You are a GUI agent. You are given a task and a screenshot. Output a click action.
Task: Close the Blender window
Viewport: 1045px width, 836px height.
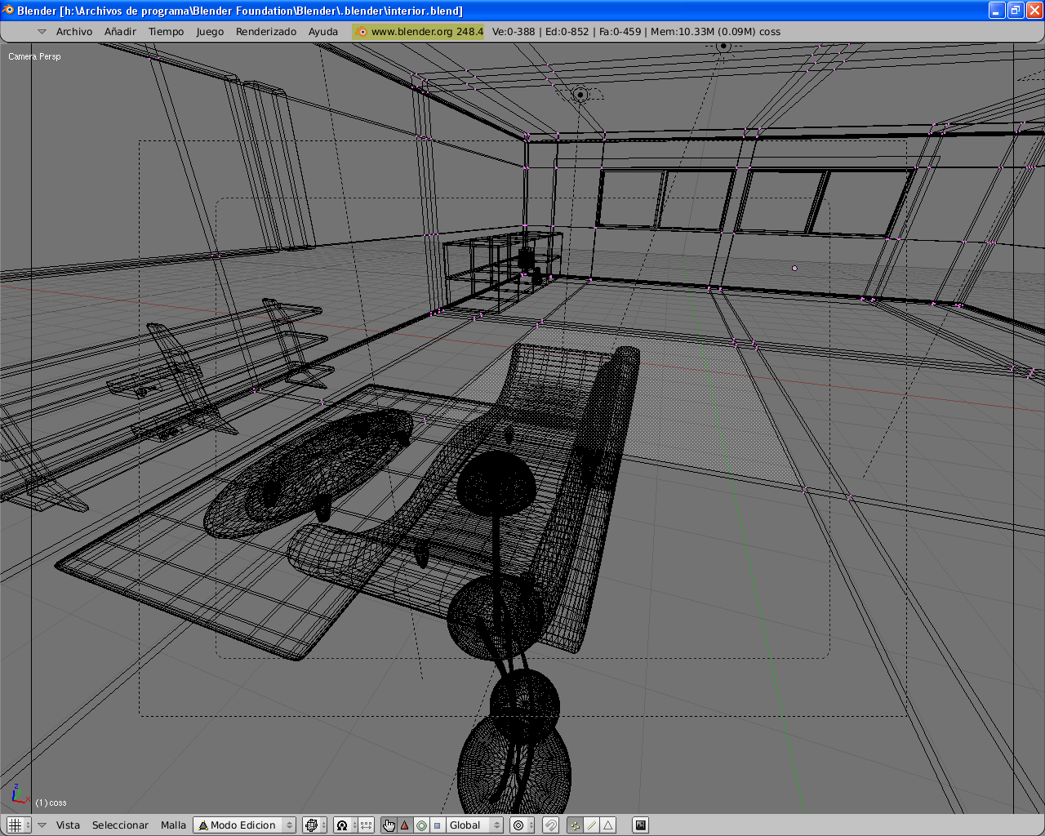(1034, 11)
